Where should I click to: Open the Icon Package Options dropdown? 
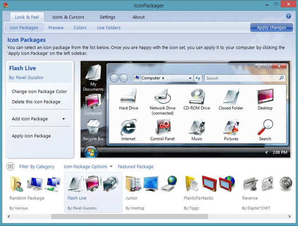[88, 166]
